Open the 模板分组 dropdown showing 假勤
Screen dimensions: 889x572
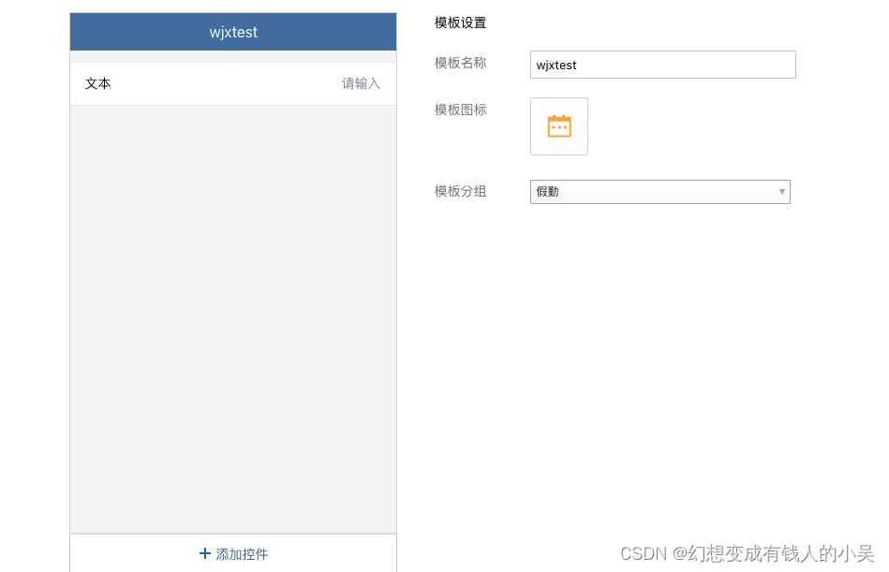[659, 192]
